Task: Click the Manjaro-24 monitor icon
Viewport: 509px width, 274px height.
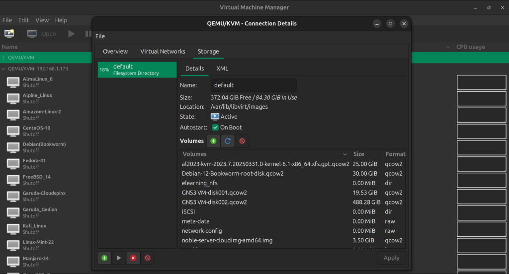Action: 13,262
